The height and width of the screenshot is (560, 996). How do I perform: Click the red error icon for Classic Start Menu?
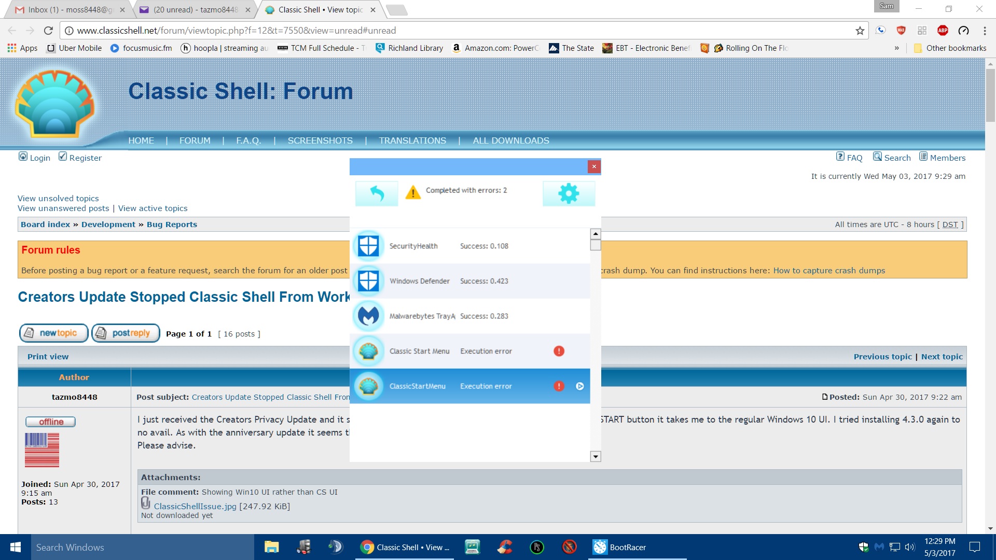pos(559,351)
